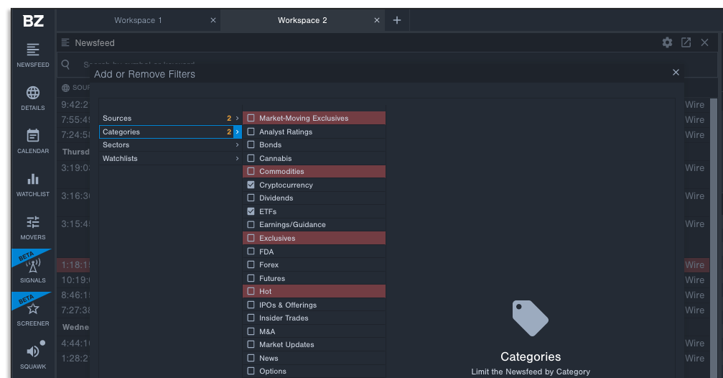The image size is (723, 378).
Task: Check the Market Updates checkbox
Action: [251, 344]
